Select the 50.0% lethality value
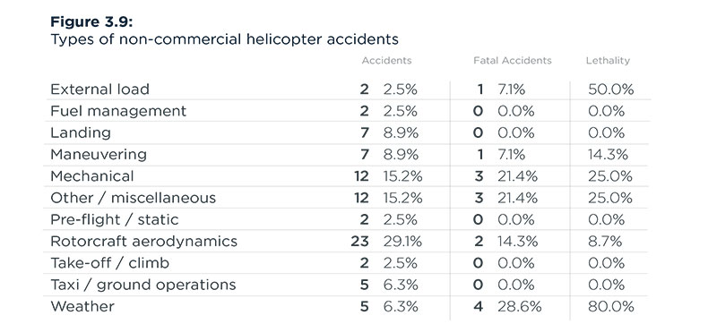This screenshot has height=324, width=717. 611,89
